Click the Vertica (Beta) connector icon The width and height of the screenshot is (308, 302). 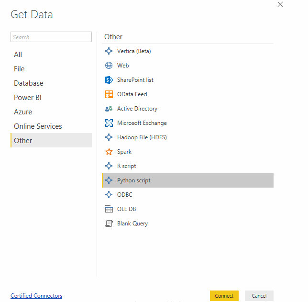point(109,51)
